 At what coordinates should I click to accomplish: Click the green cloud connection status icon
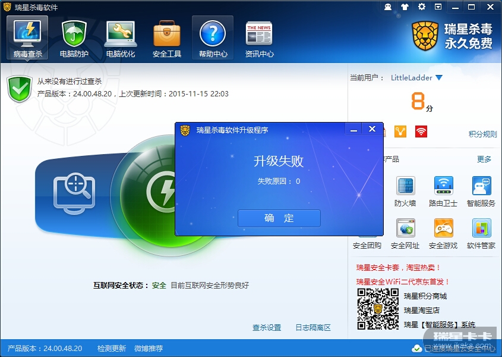tap(416, 348)
